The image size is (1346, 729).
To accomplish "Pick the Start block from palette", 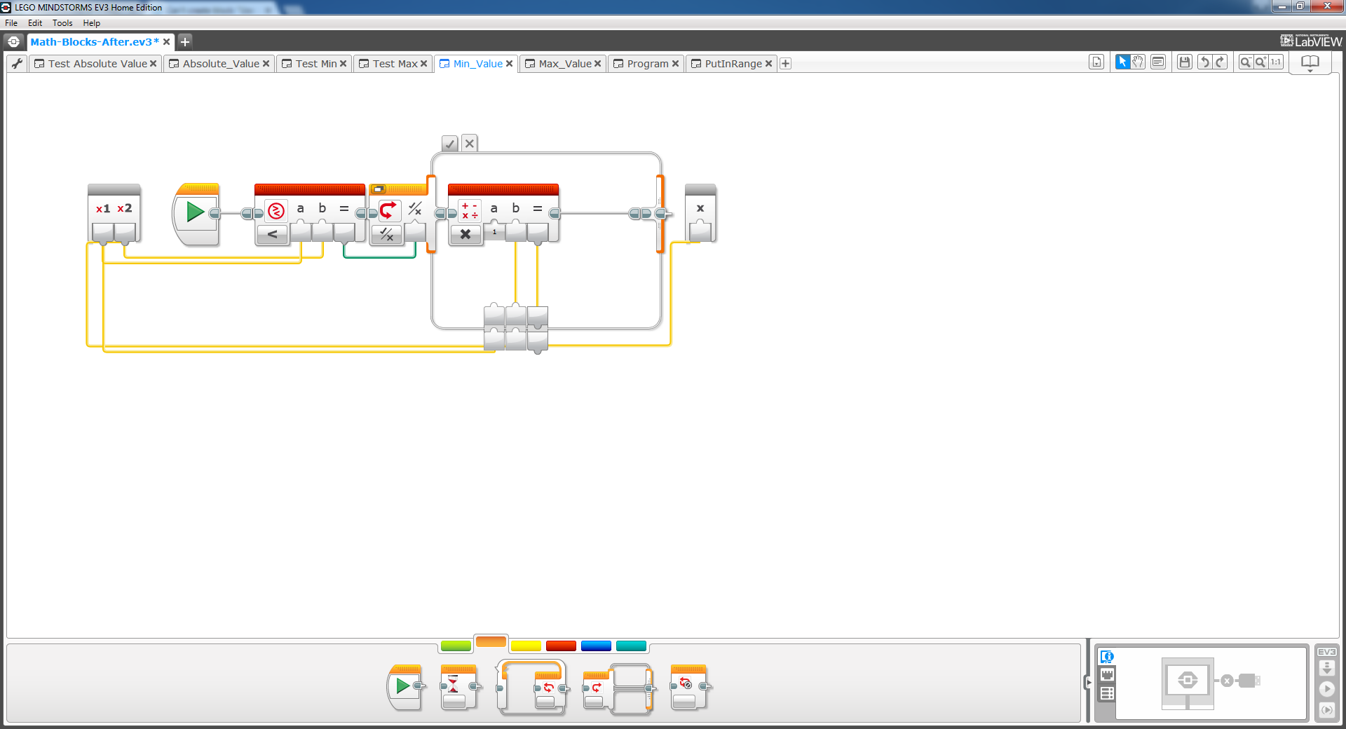I will [406, 687].
